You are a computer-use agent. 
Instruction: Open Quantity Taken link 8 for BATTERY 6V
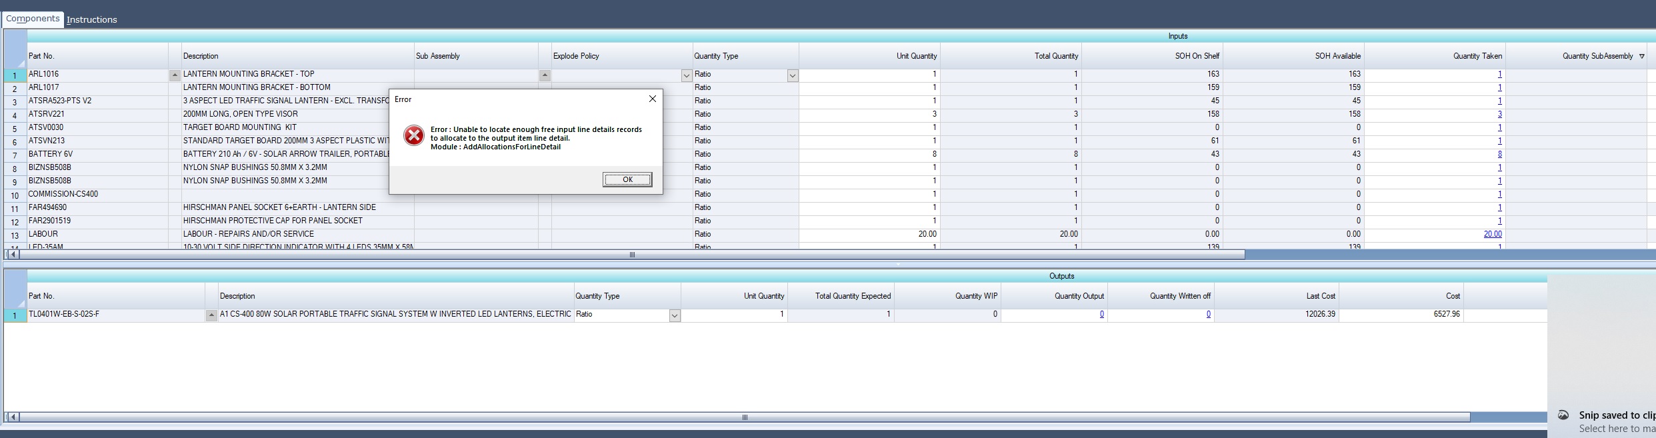click(1499, 154)
